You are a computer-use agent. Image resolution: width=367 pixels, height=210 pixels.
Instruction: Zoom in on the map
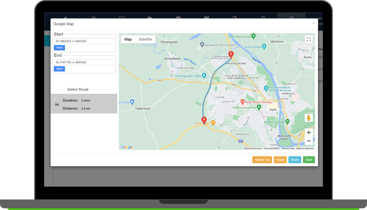click(x=309, y=133)
